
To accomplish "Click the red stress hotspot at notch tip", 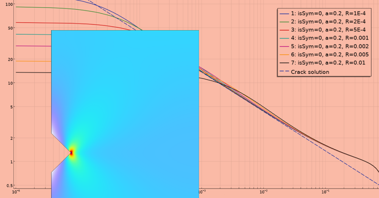I will point(71,152).
